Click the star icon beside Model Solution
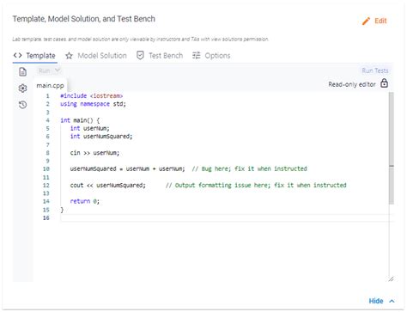 (69, 56)
